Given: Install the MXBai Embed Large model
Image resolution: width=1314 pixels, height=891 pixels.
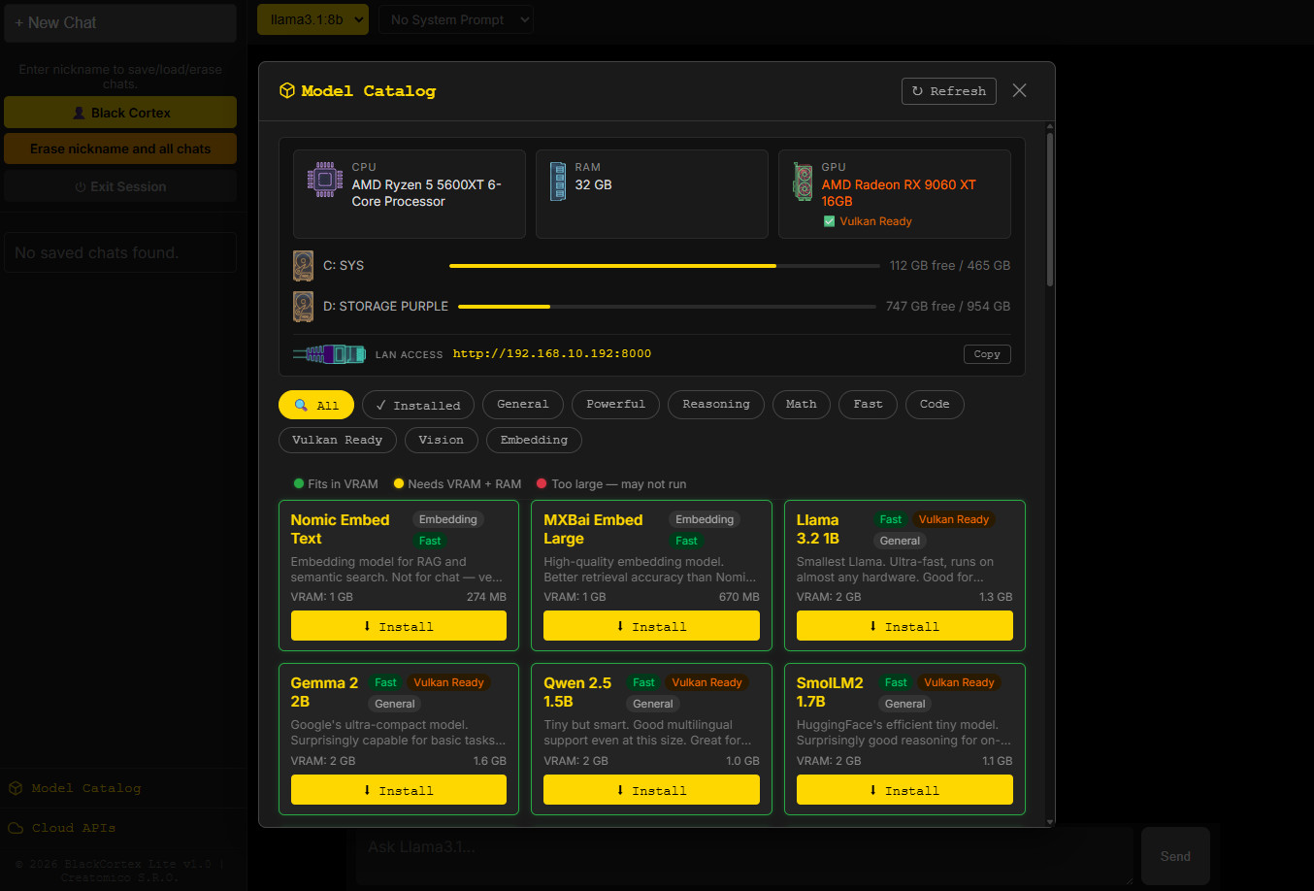Looking at the screenshot, I should pyautogui.click(x=651, y=626).
